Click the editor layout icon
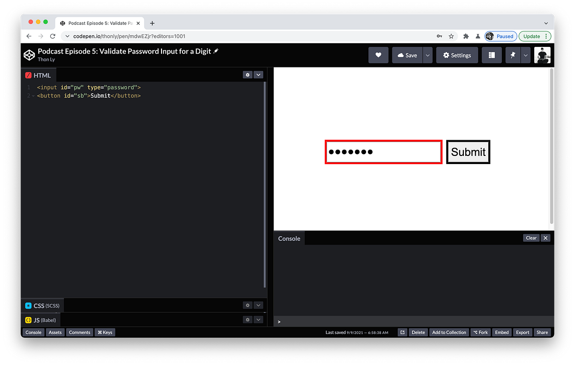 point(492,55)
